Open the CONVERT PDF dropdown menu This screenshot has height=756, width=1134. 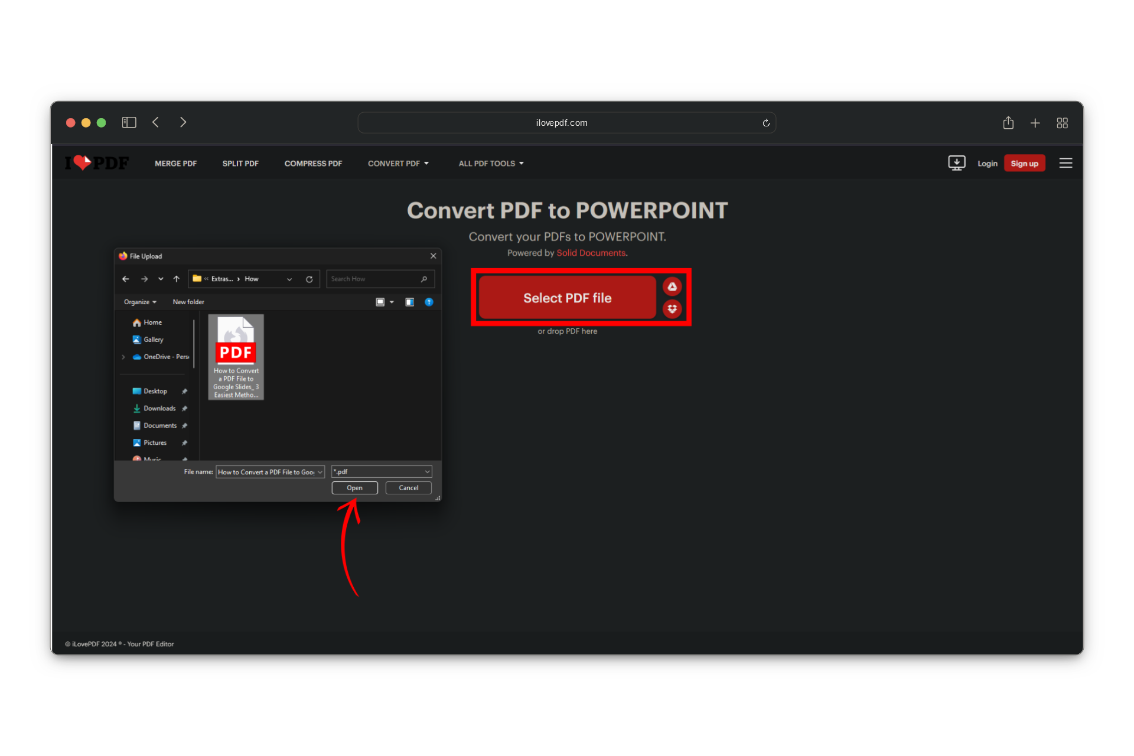398,164
